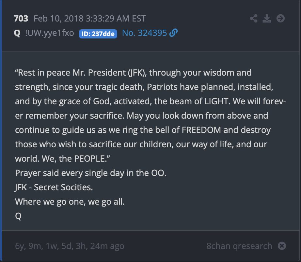Click the 8chan qresearch source label
The width and height of the screenshot is (301, 262).
[x=239, y=246]
